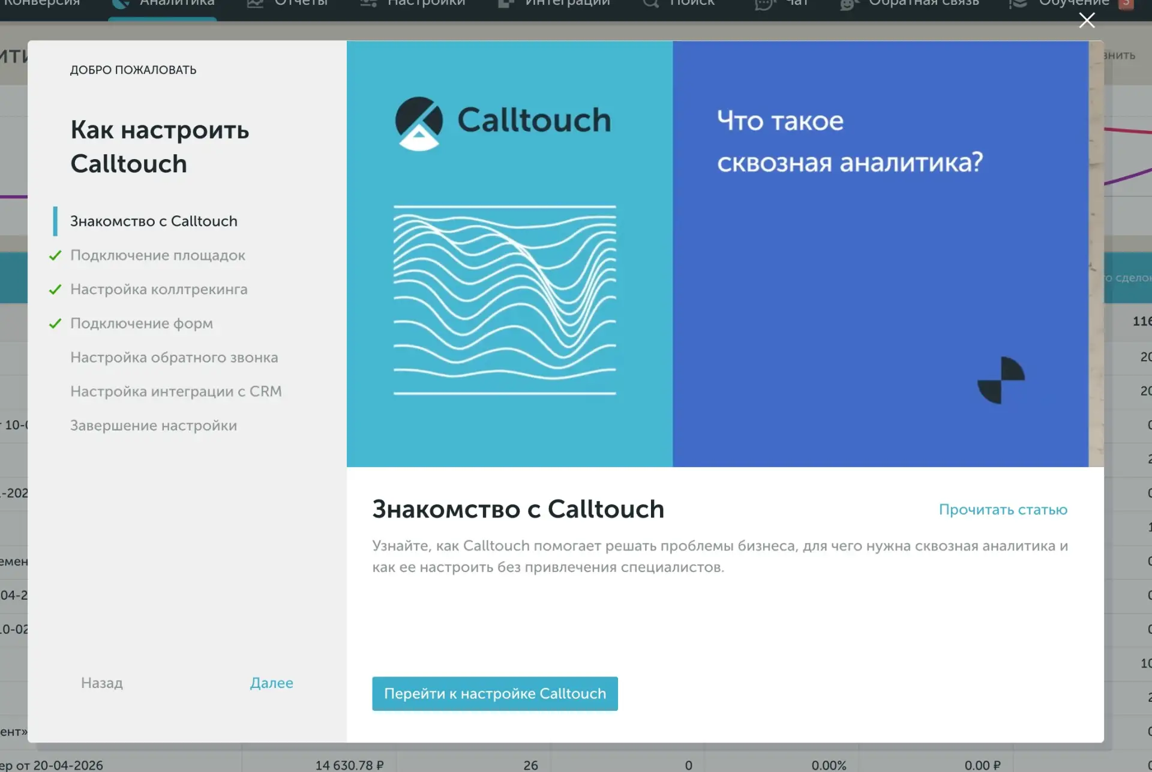Click the '0.00 ₽' cell in the background table

click(982, 765)
